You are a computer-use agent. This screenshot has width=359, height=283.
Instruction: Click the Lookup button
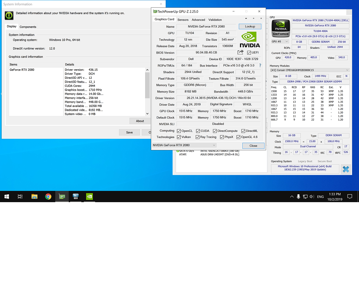click(x=250, y=26)
